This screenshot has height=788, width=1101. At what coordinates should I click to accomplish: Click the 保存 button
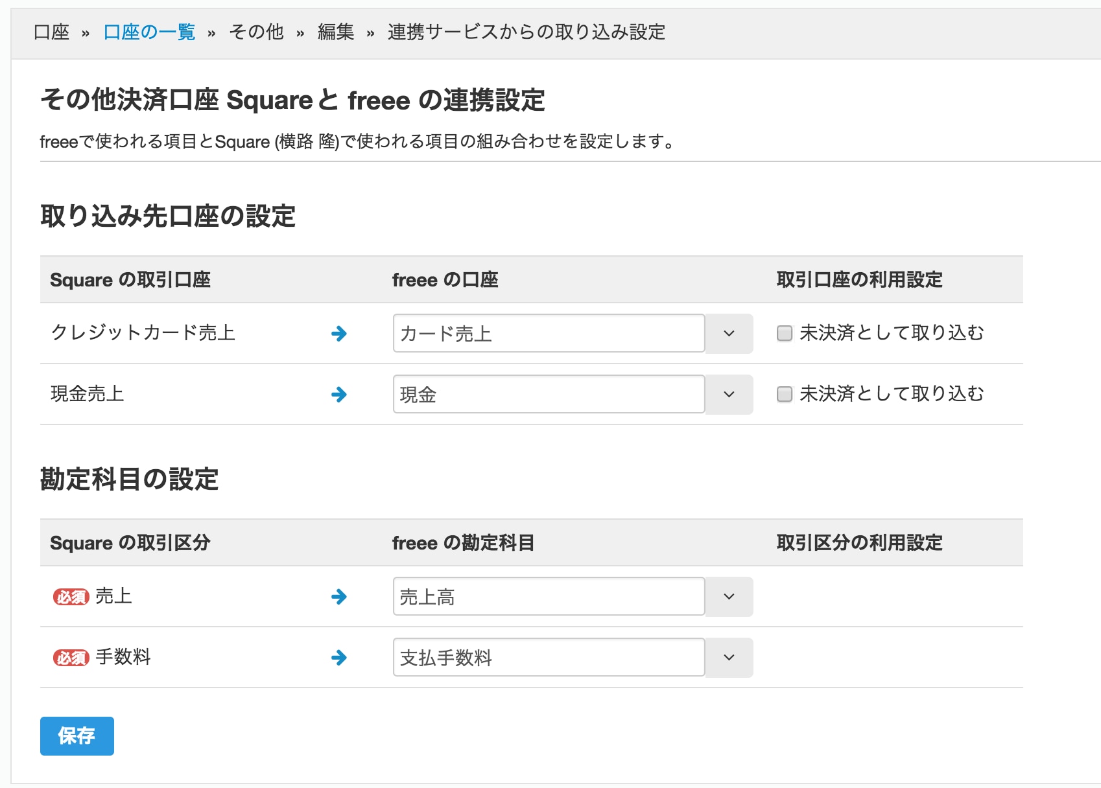(77, 736)
